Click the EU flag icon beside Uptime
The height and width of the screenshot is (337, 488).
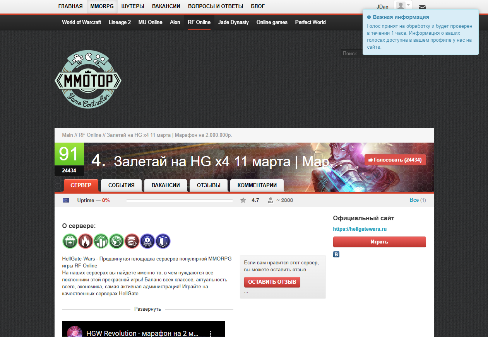click(66, 200)
